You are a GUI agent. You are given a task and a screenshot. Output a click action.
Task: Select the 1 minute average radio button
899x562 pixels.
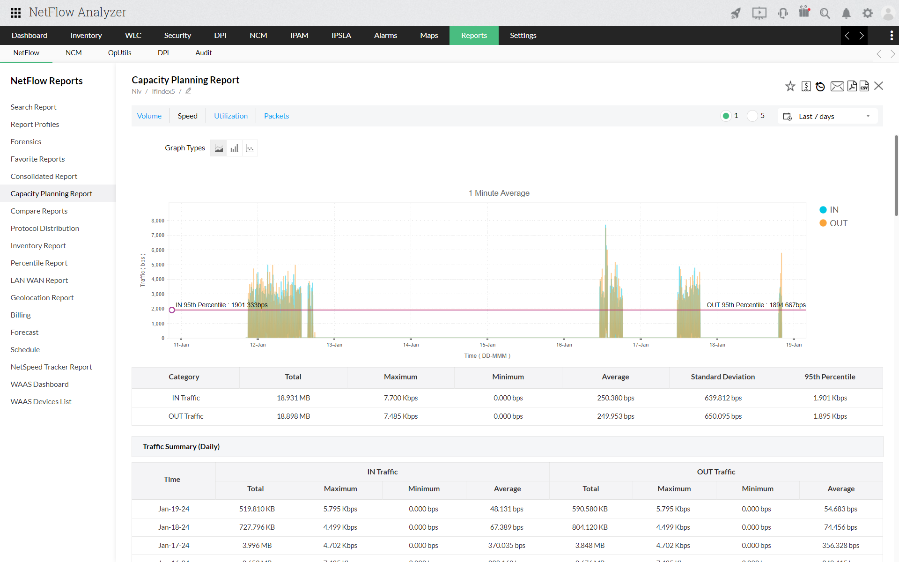tap(726, 116)
